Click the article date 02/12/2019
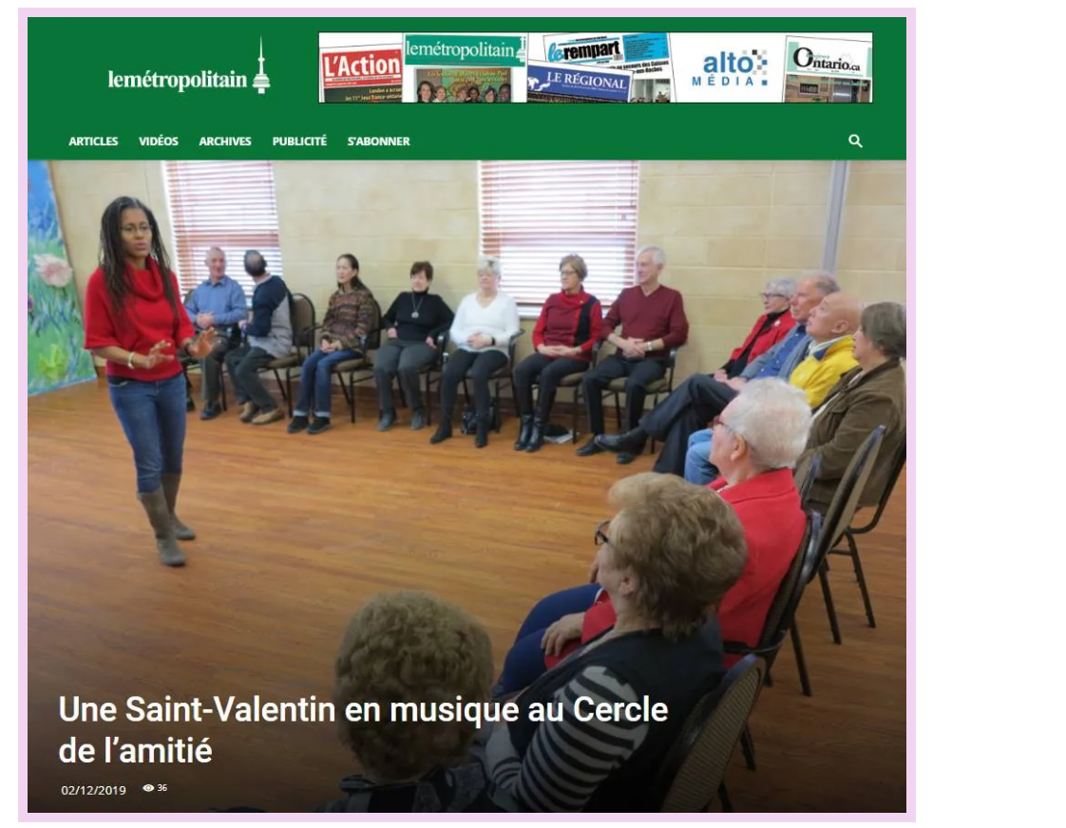The height and width of the screenshot is (828, 1066). click(x=94, y=790)
